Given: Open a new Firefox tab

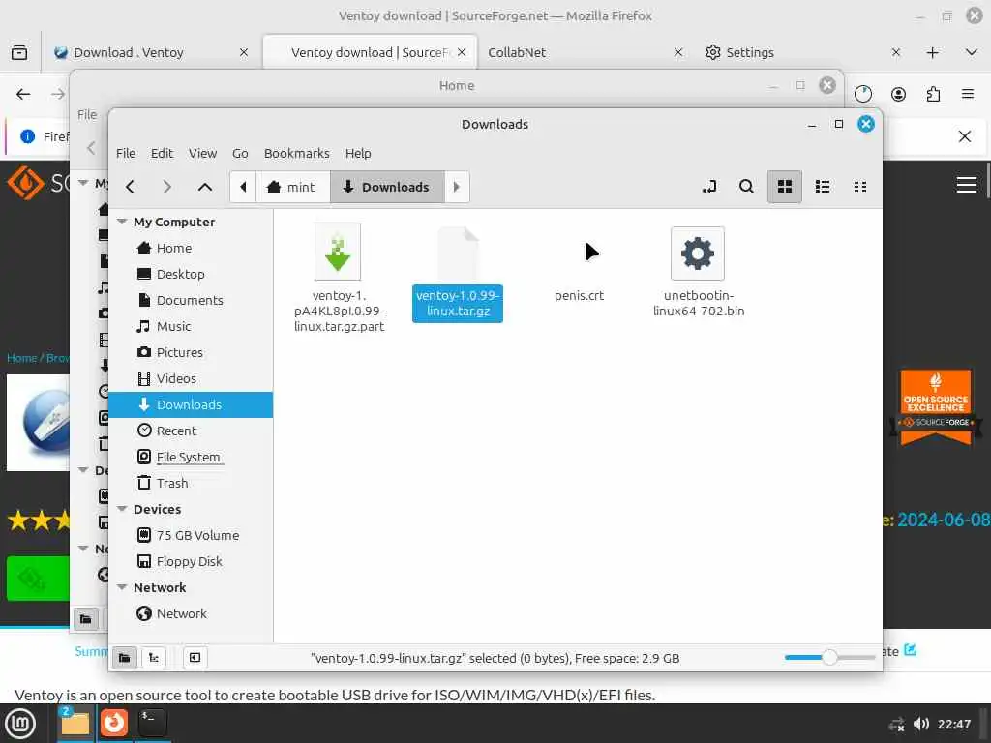Looking at the screenshot, I should (x=932, y=52).
